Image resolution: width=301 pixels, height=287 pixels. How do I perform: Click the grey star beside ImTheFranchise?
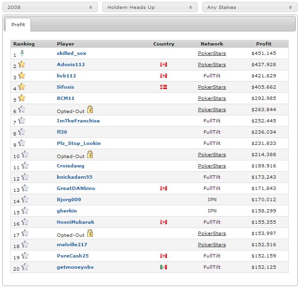22,121
